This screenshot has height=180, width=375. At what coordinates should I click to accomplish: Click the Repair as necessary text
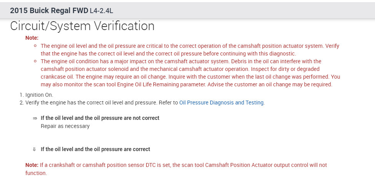click(65, 126)
